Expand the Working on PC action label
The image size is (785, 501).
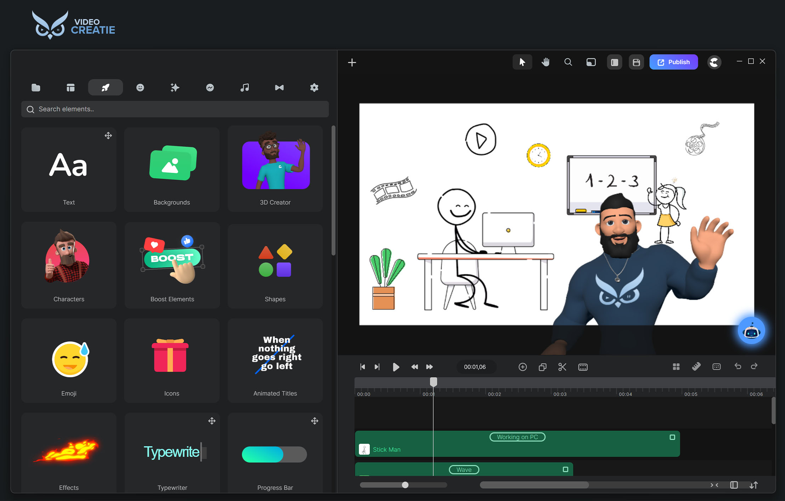coord(517,437)
